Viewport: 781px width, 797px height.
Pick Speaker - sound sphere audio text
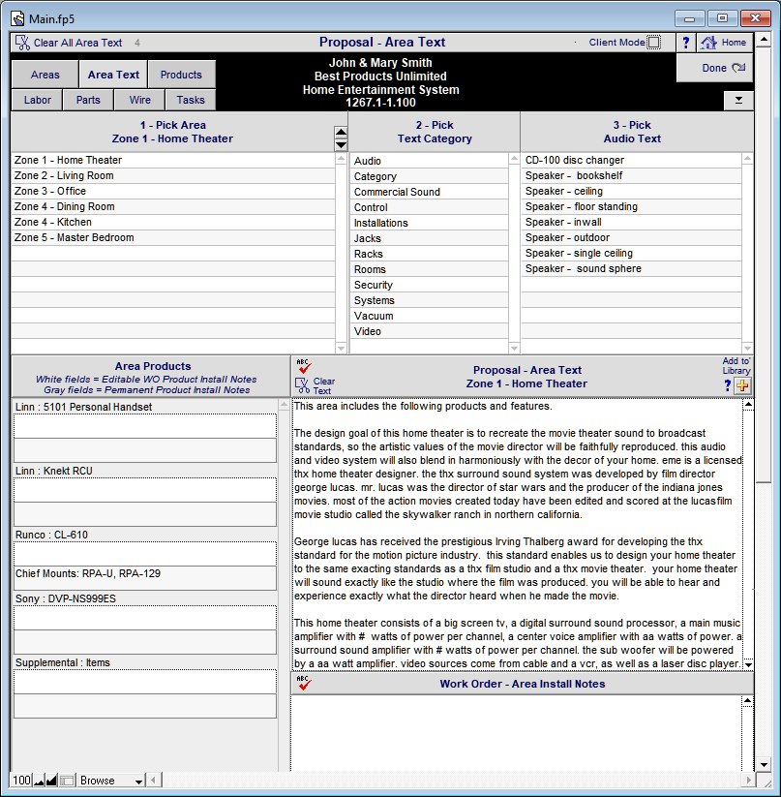631,269
